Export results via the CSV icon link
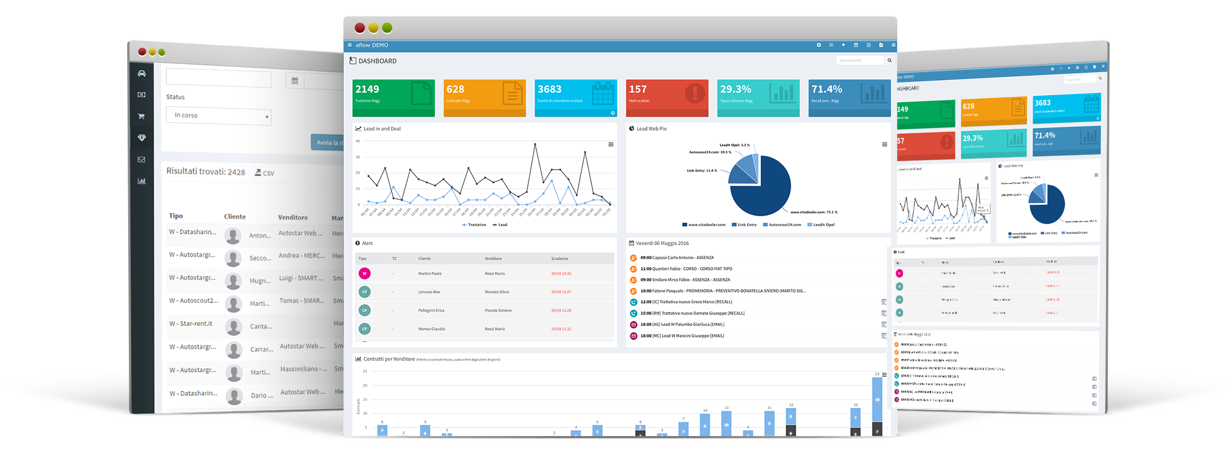1232x469 pixels. click(x=265, y=172)
